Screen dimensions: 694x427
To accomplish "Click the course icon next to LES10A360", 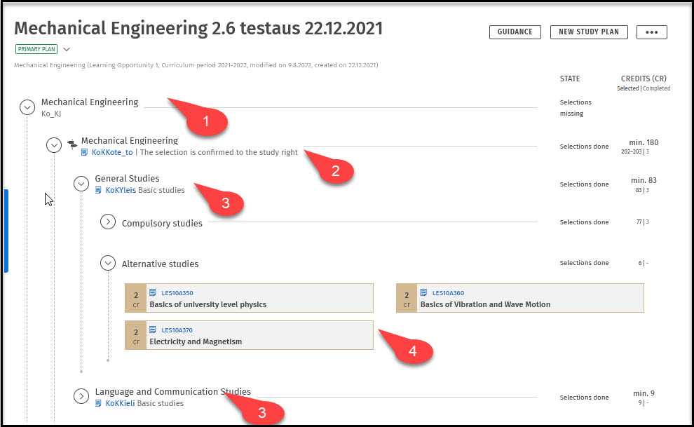I will (423, 293).
